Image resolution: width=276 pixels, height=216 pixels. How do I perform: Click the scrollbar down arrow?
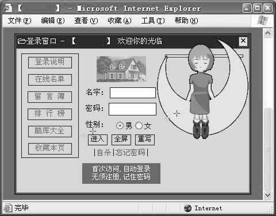pyautogui.click(x=267, y=195)
